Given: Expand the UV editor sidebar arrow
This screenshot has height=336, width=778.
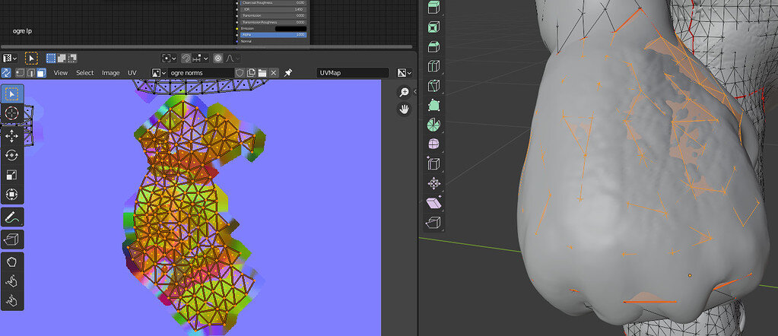Looking at the screenshot, I should pos(414,92).
